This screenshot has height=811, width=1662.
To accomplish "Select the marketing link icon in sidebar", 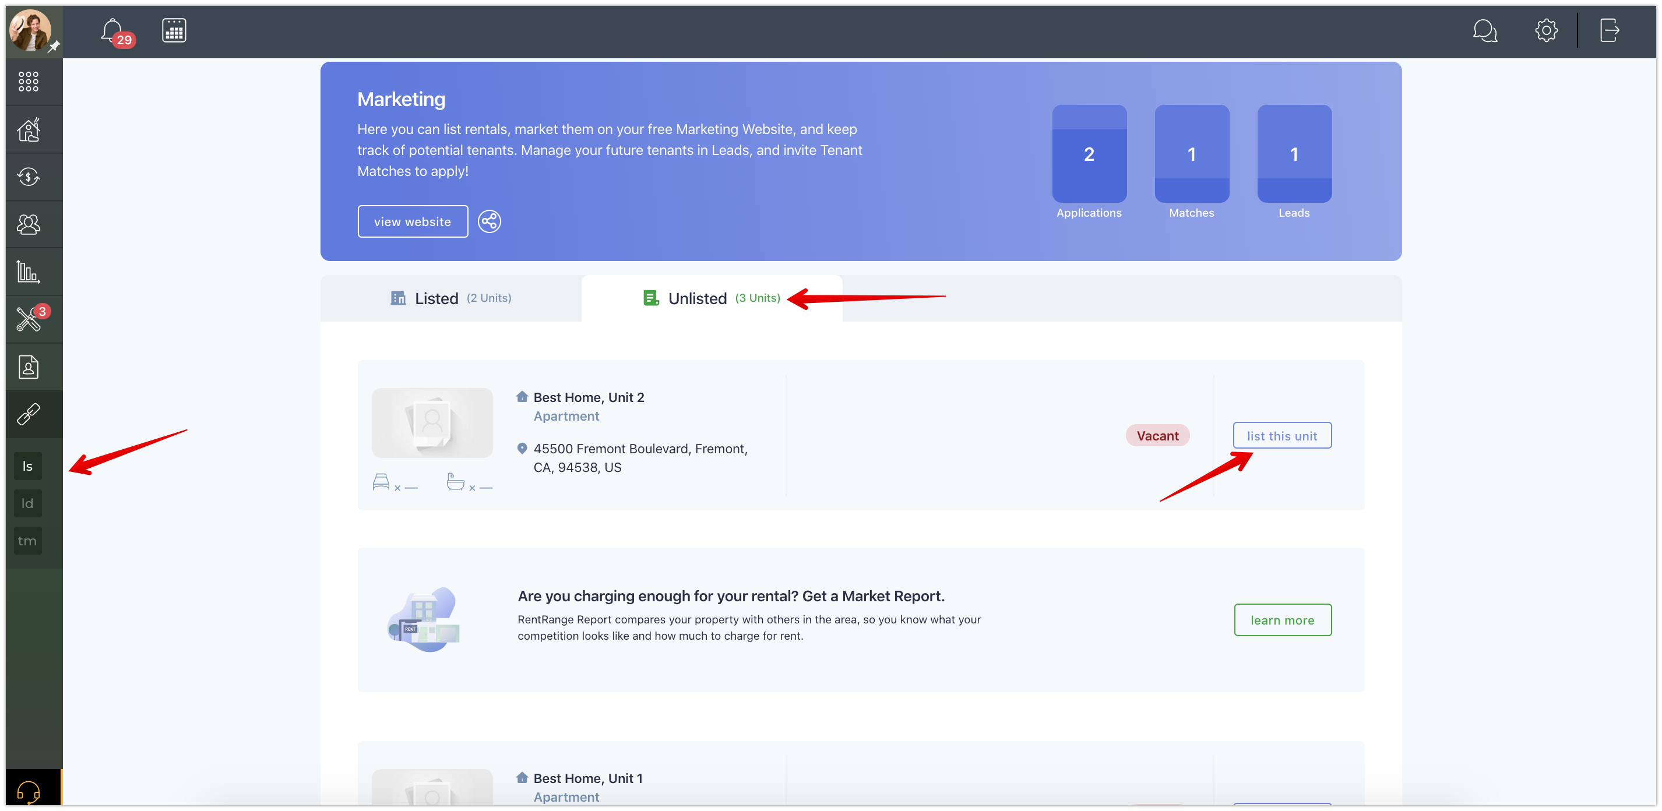I will (29, 414).
